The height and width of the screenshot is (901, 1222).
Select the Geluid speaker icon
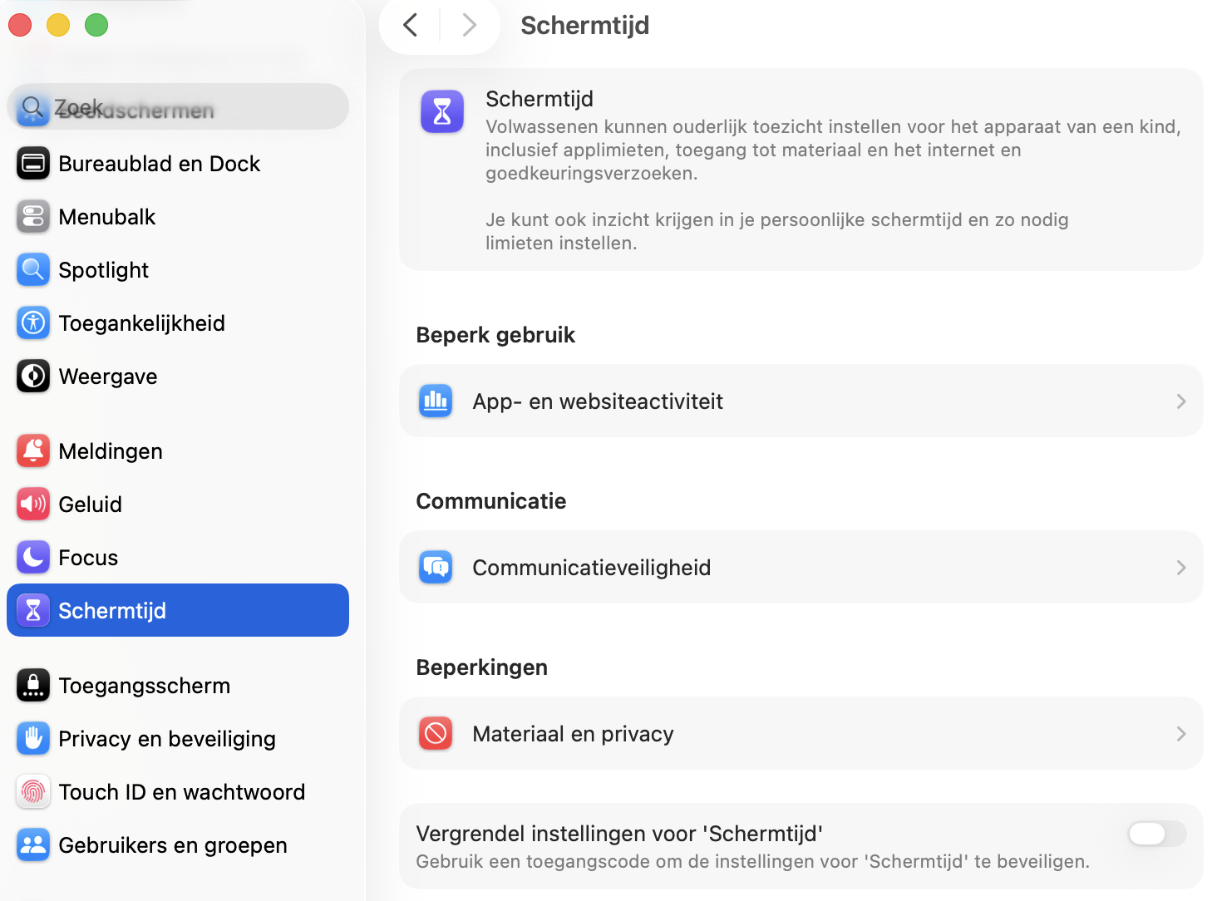click(x=32, y=504)
